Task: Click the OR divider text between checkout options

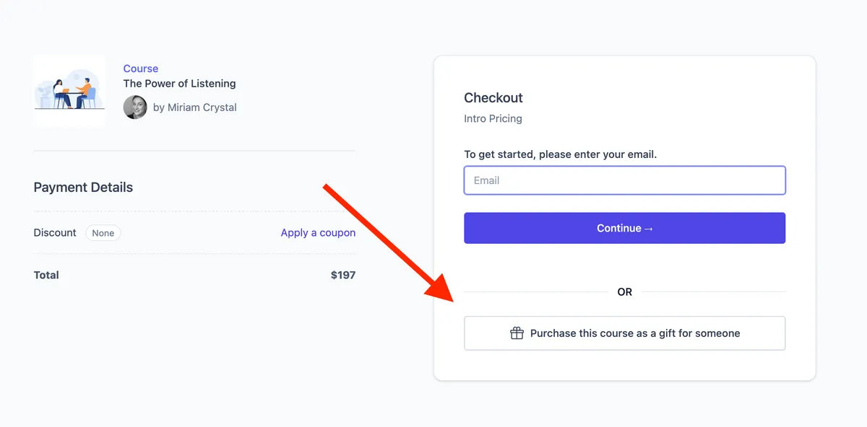Action: 624,291
